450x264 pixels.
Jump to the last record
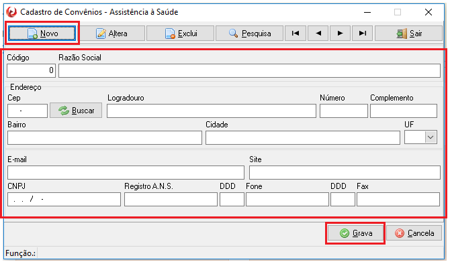click(x=362, y=34)
